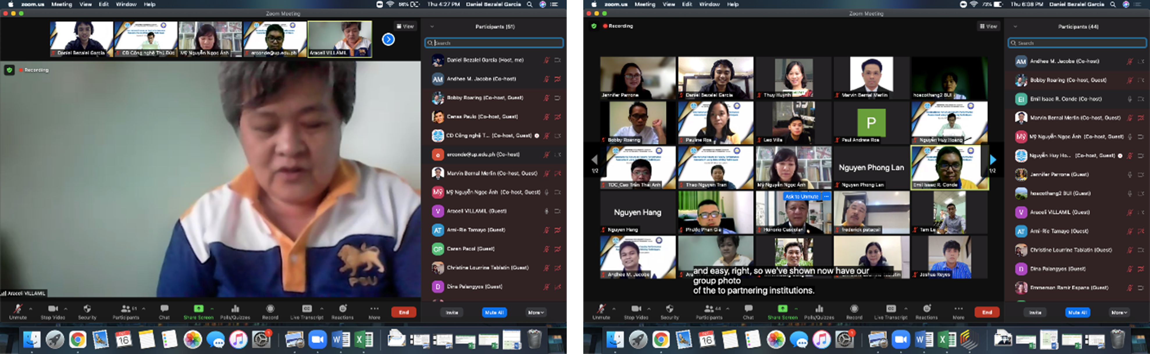The image size is (1150, 354).
Task: Click the green encryption shield beside Recording, 44-participant window
Action: (x=594, y=26)
